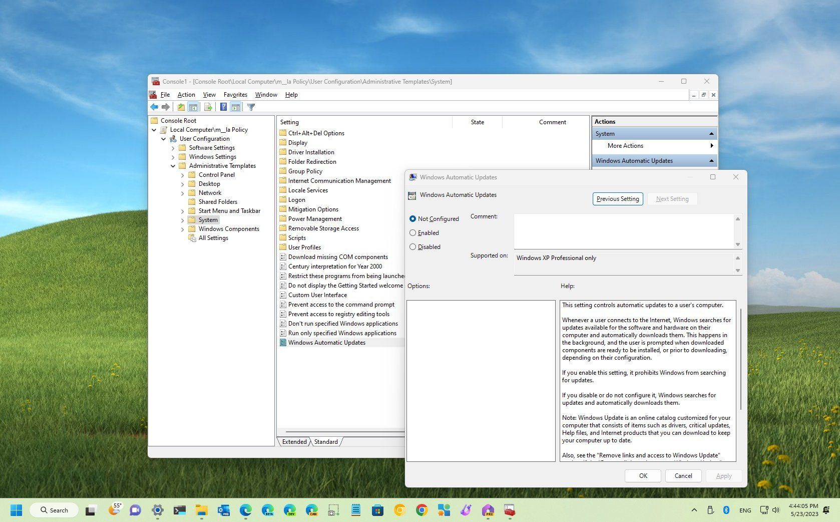This screenshot has width=840, height=522.
Task: Toggle the Show/Hide Action Pane icon
Action: click(236, 107)
